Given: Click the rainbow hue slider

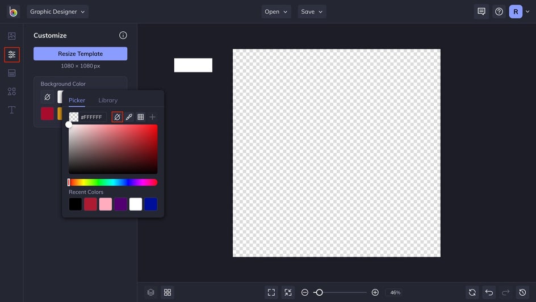Looking at the screenshot, I should [x=113, y=182].
